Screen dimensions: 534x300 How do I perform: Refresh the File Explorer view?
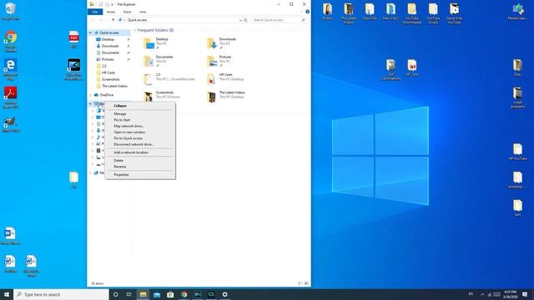coord(245,20)
